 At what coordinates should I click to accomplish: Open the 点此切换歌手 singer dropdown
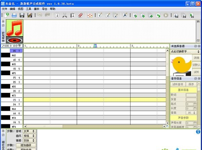[x=185, y=52]
